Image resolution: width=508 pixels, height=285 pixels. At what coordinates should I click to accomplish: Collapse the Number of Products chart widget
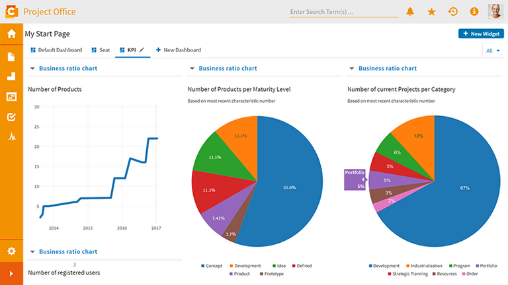point(32,69)
